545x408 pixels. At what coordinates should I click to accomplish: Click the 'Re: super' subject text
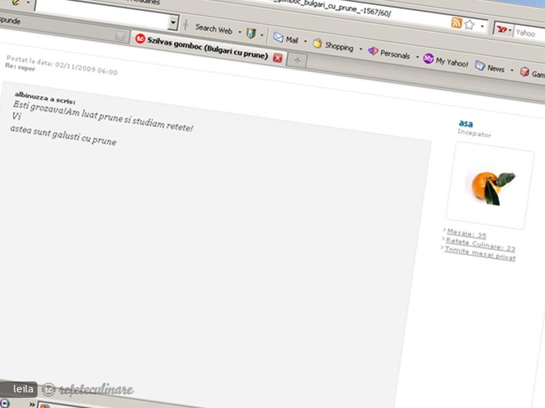20,67
